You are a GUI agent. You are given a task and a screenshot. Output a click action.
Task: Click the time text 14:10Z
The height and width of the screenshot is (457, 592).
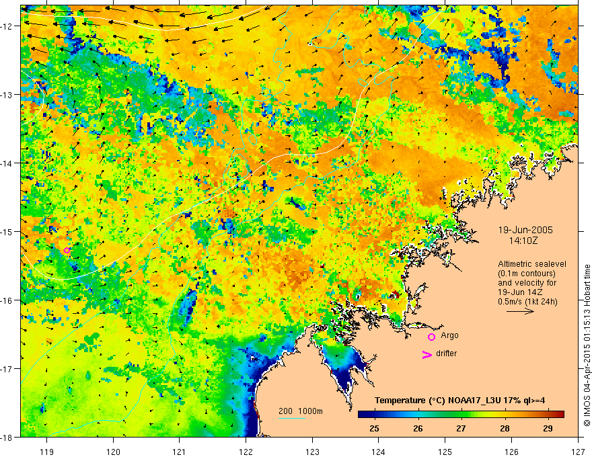523,241
